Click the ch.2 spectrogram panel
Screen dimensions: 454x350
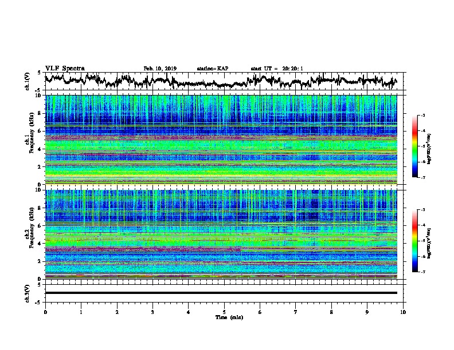point(221,234)
